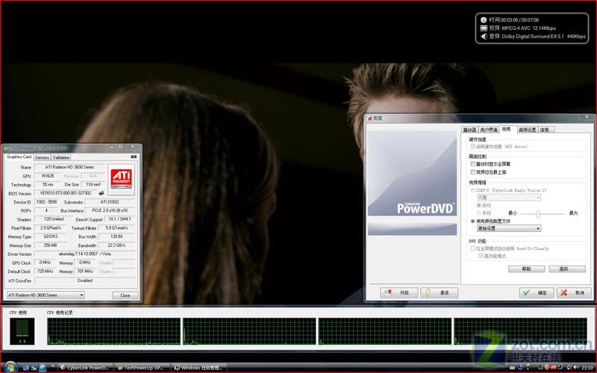Click the 高级 advanced button

567,269
